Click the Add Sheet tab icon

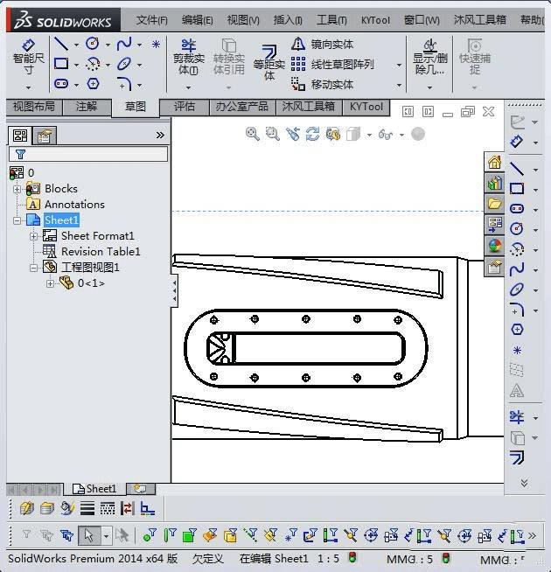[x=141, y=489]
